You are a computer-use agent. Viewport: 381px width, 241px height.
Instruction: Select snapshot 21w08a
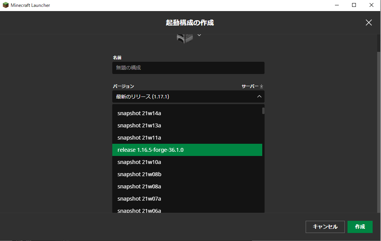coord(187,186)
